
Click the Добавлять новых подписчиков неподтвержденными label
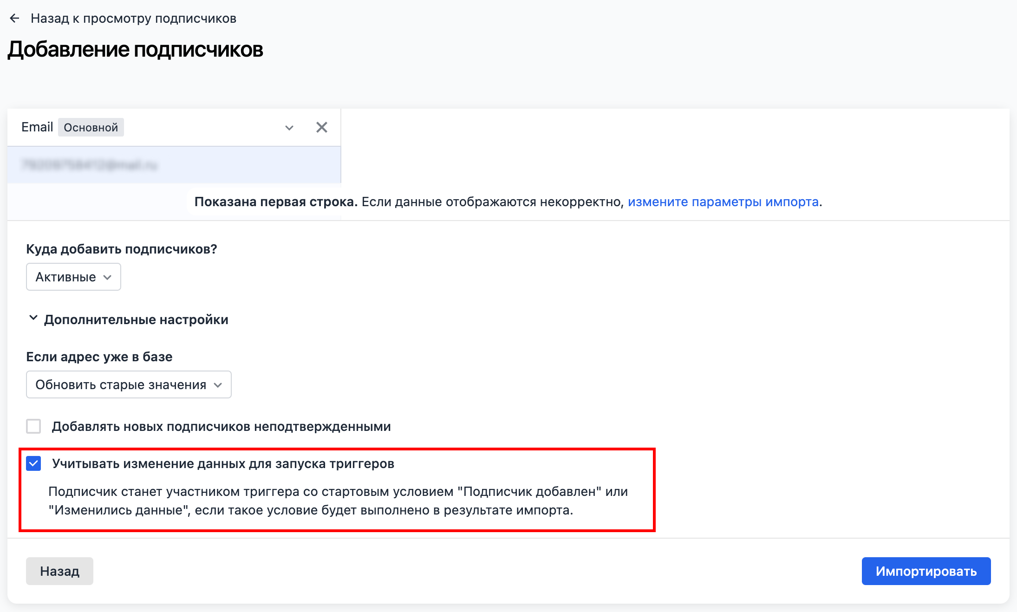point(221,427)
